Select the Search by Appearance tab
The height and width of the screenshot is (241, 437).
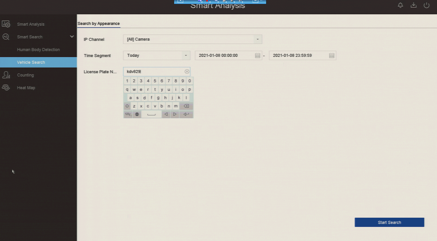[x=99, y=23]
